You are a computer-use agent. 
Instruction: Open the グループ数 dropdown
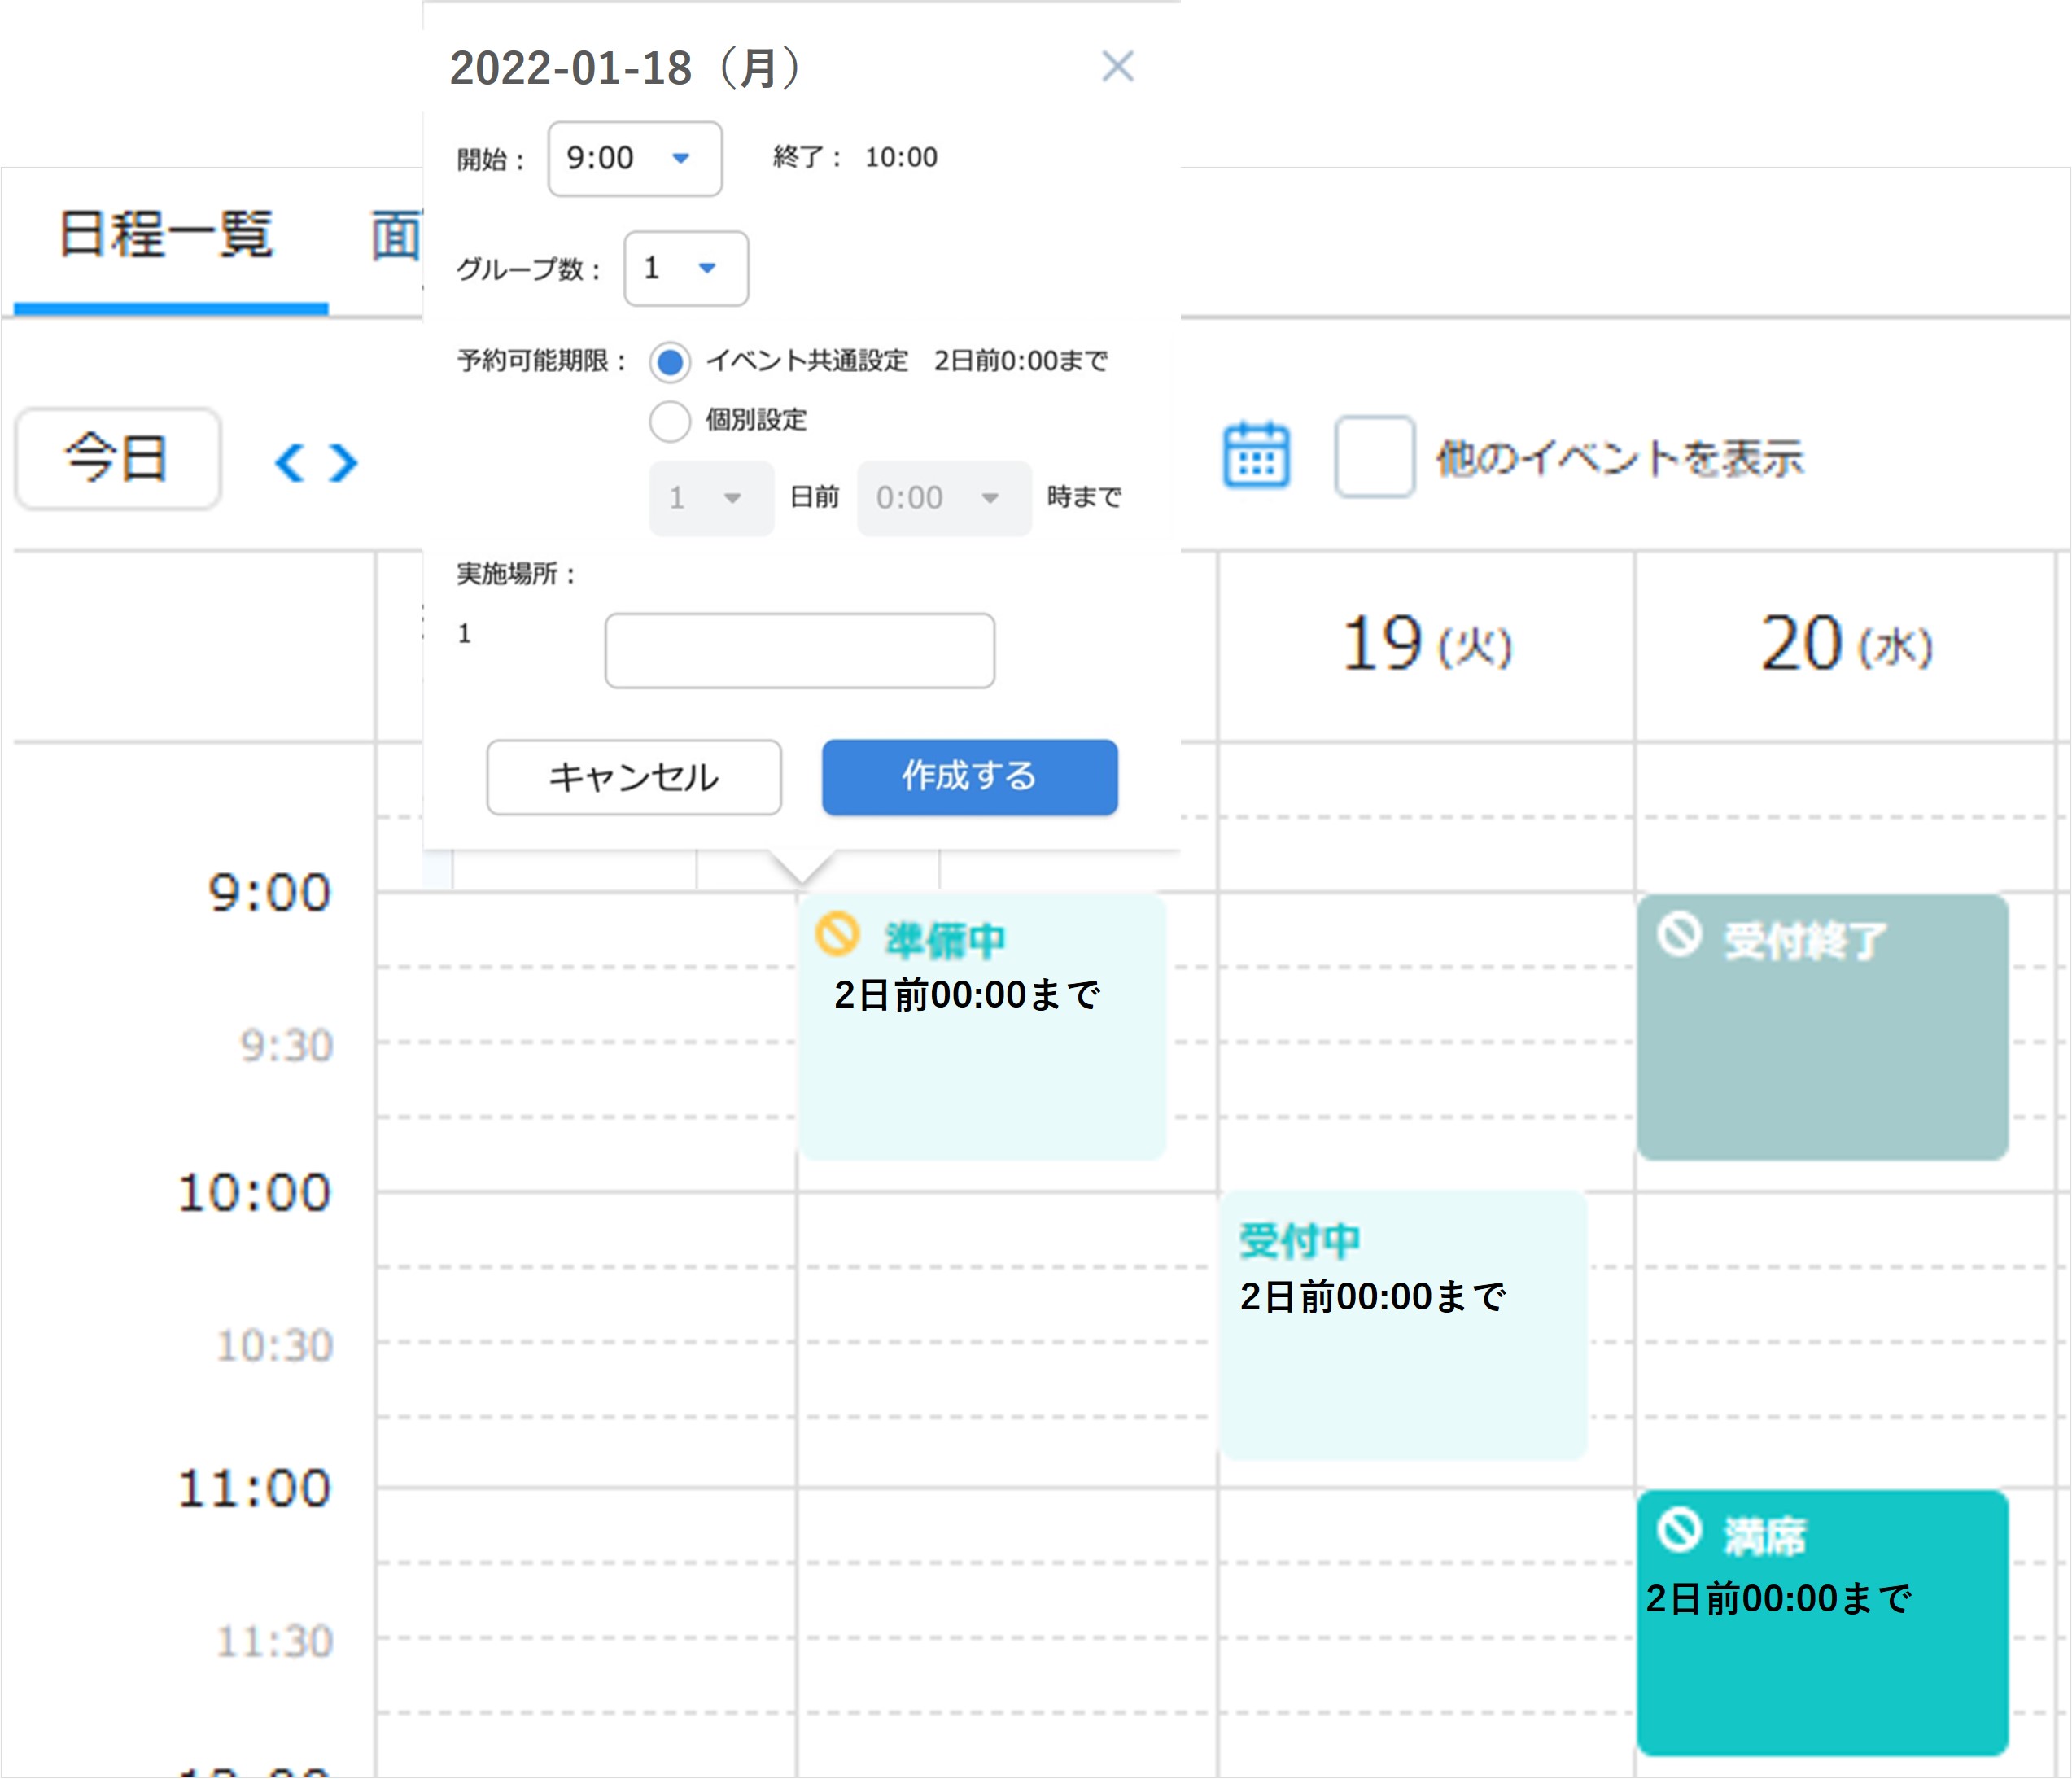686,268
